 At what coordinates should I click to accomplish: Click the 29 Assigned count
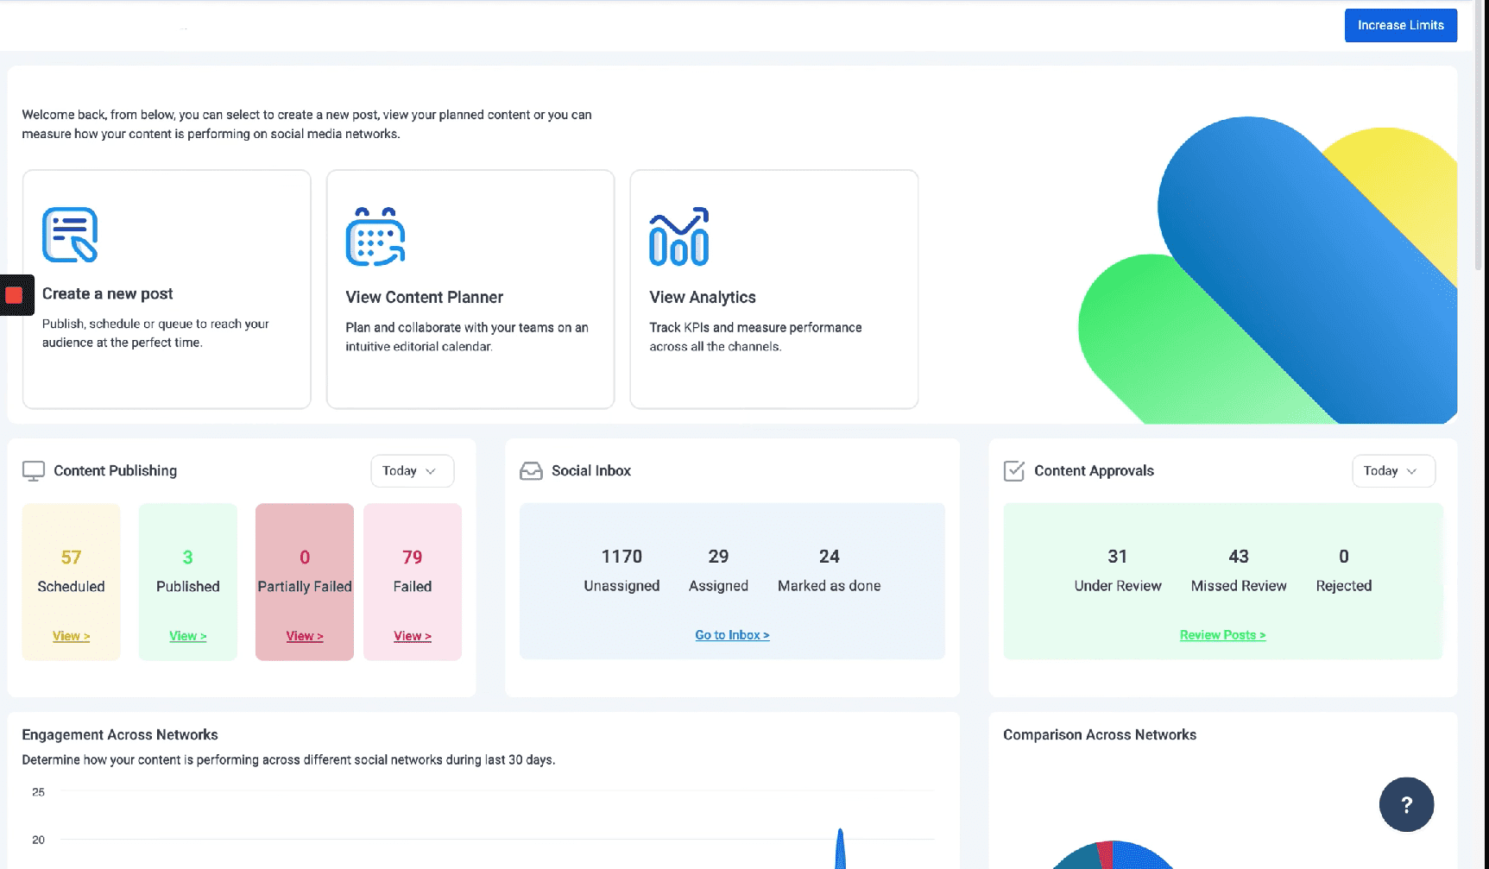(x=718, y=557)
